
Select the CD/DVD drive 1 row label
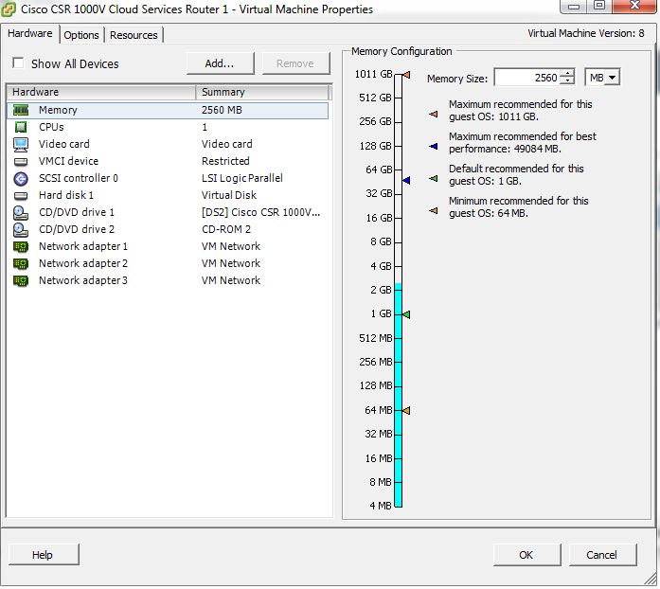click(77, 213)
